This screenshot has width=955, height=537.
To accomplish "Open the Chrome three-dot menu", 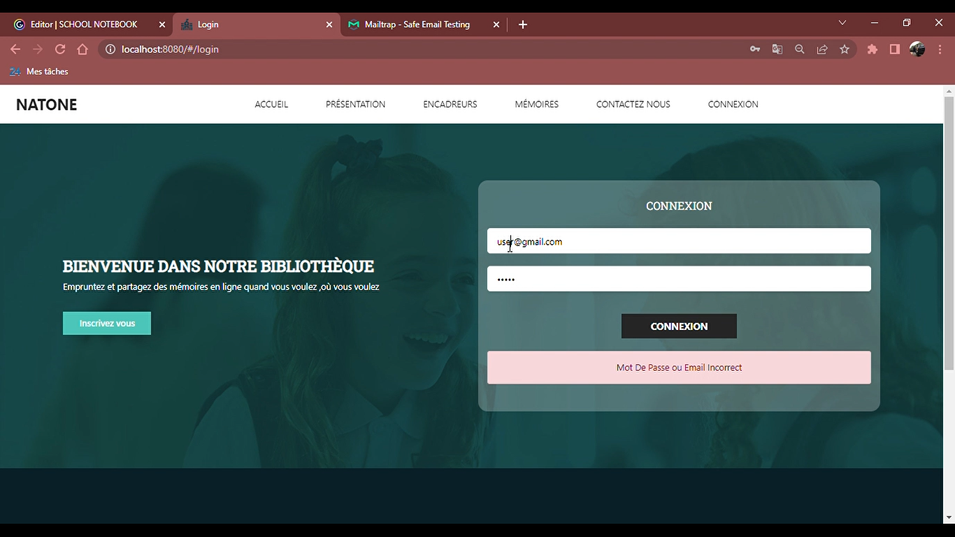I will pos(940,49).
